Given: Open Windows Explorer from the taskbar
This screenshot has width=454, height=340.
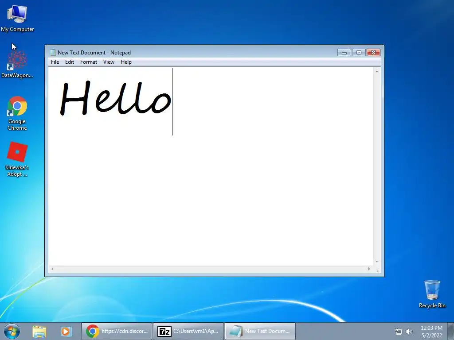Looking at the screenshot, I should 39,331.
